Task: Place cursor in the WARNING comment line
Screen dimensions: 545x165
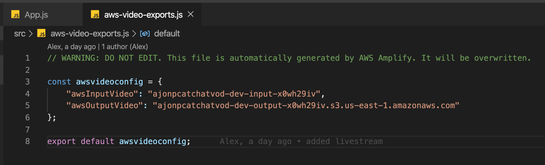Action: click(289, 58)
